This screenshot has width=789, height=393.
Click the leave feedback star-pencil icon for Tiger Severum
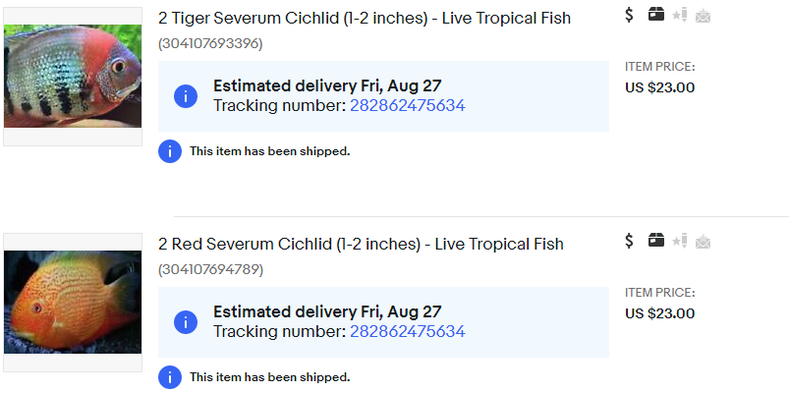tap(680, 15)
